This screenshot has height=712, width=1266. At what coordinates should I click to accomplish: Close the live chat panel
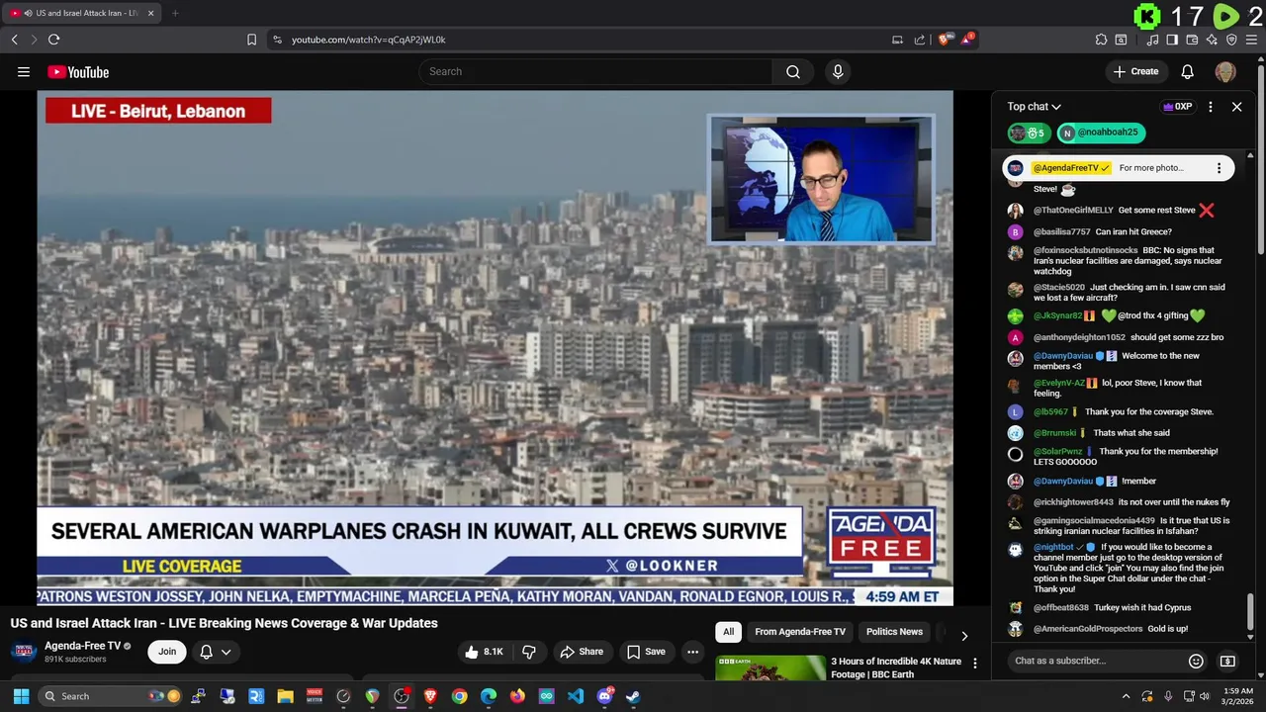pyautogui.click(x=1236, y=107)
